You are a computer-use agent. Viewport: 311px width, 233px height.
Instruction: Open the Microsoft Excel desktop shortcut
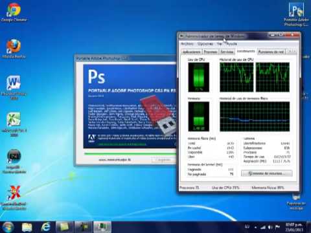point(14,124)
